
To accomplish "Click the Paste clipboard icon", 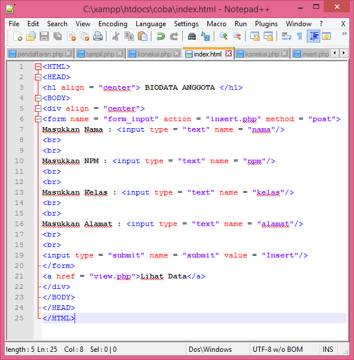I will click(x=143, y=37).
